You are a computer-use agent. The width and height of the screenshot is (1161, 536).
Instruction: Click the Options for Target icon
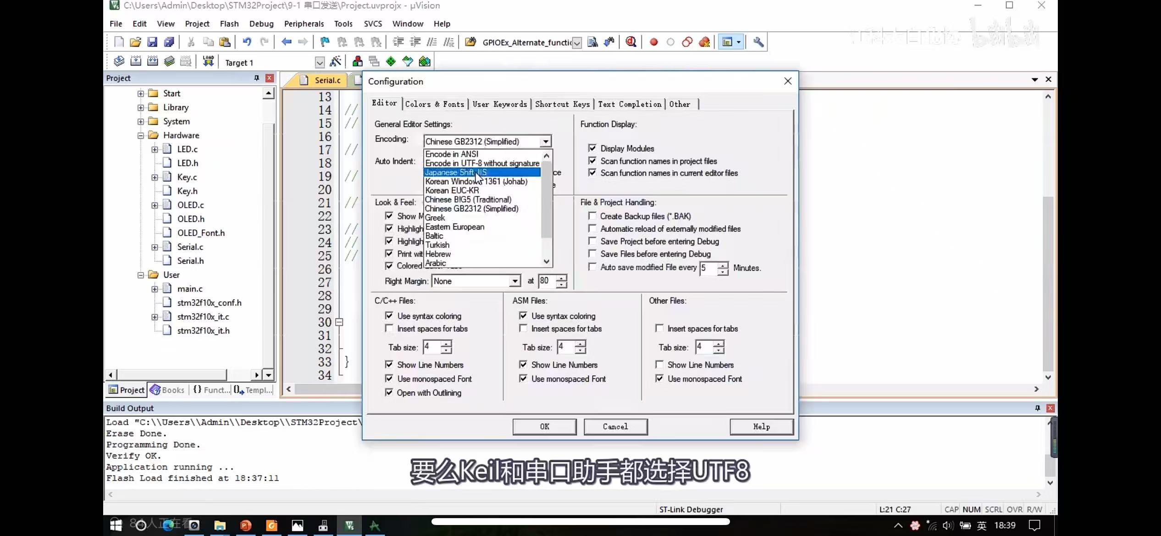coord(336,61)
